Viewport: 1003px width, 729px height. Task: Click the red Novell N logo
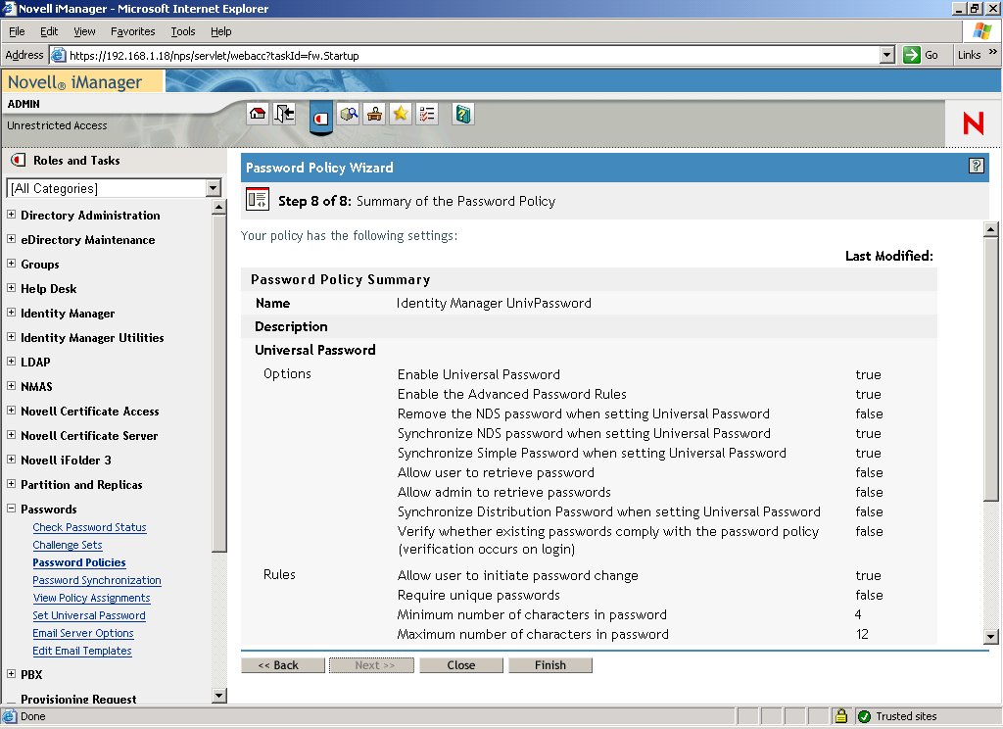pyautogui.click(x=972, y=123)
